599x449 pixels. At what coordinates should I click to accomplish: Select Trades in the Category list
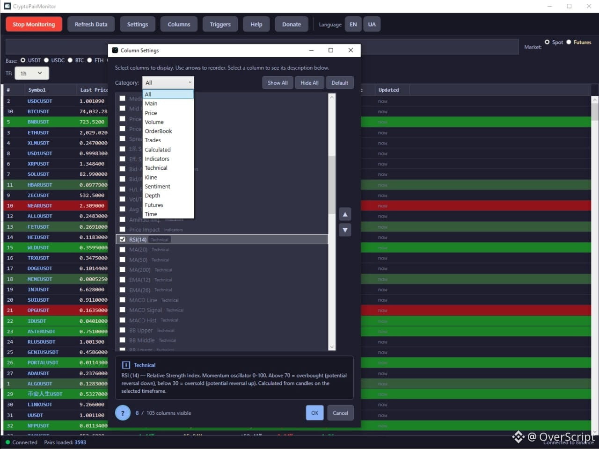[168, 140]
